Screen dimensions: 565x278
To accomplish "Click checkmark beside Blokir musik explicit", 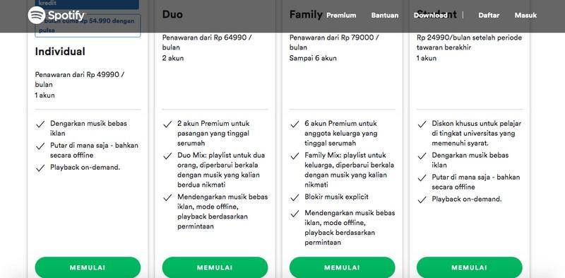I will [295, 197].
